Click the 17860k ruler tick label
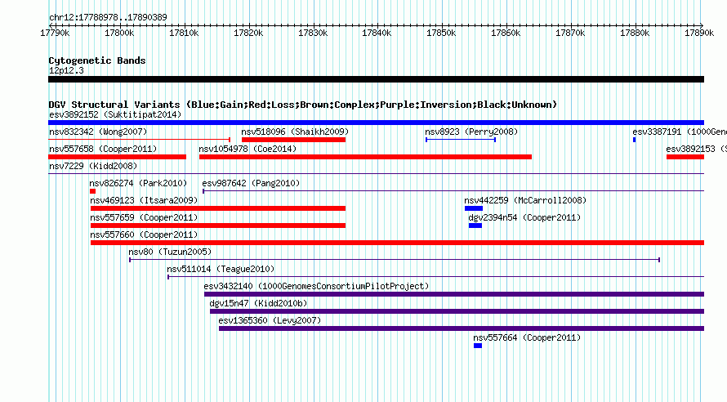727x402 pixels. (x=506, y=33)
